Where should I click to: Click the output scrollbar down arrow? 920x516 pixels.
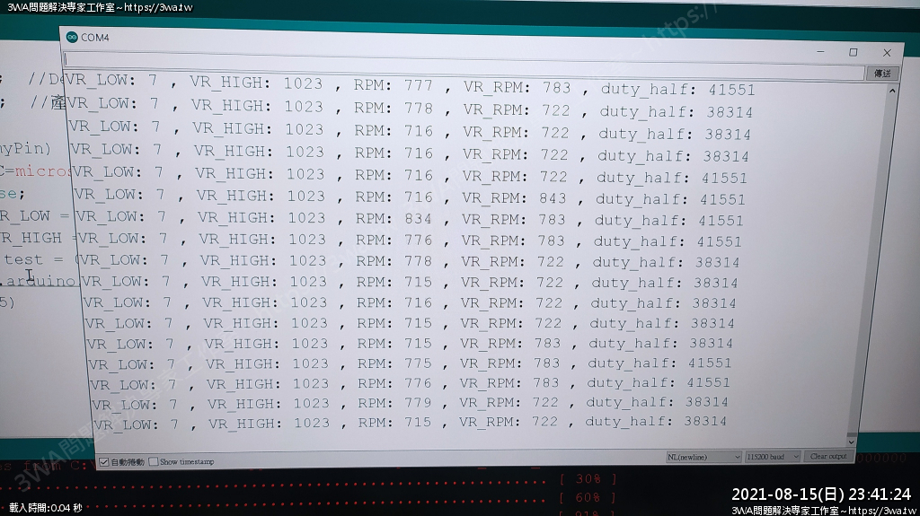click(853, 441)
